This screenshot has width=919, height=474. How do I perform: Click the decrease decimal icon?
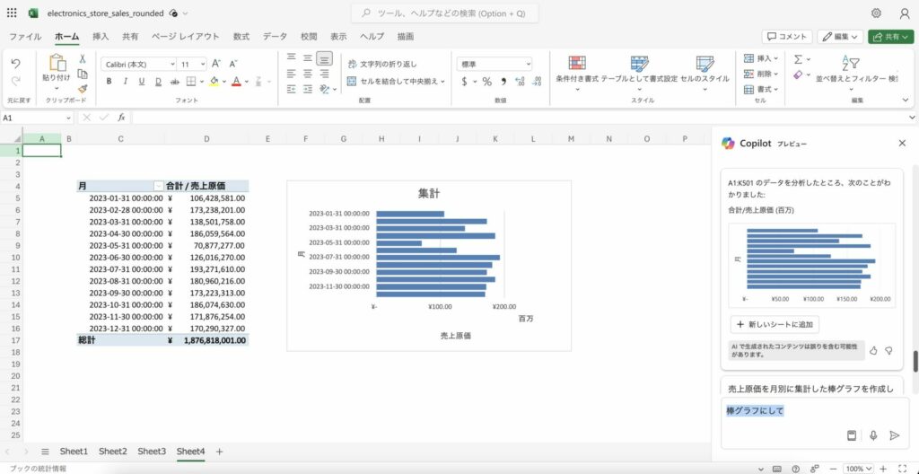pos(537,82)
